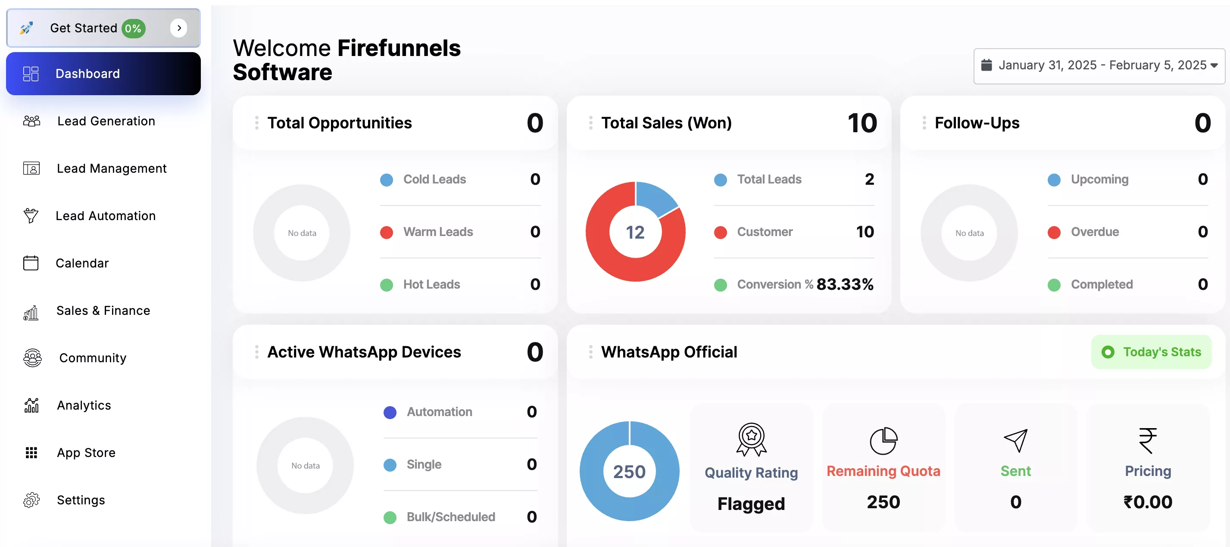The width and height of the screenshot is (1230, 547).
Task: Click the Community group icon
Action: (x=32, y=358)
